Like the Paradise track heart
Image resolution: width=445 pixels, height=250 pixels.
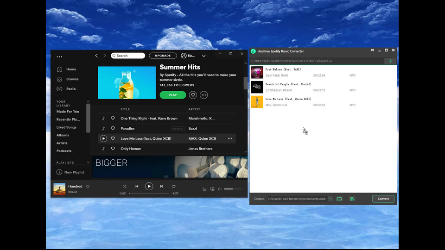(113, 128)
